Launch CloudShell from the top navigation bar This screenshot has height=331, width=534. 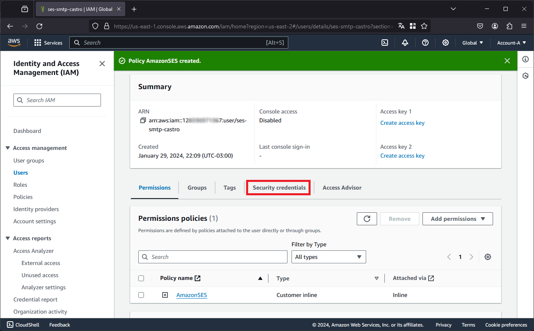pyautogui.click(x=385, y=43)
